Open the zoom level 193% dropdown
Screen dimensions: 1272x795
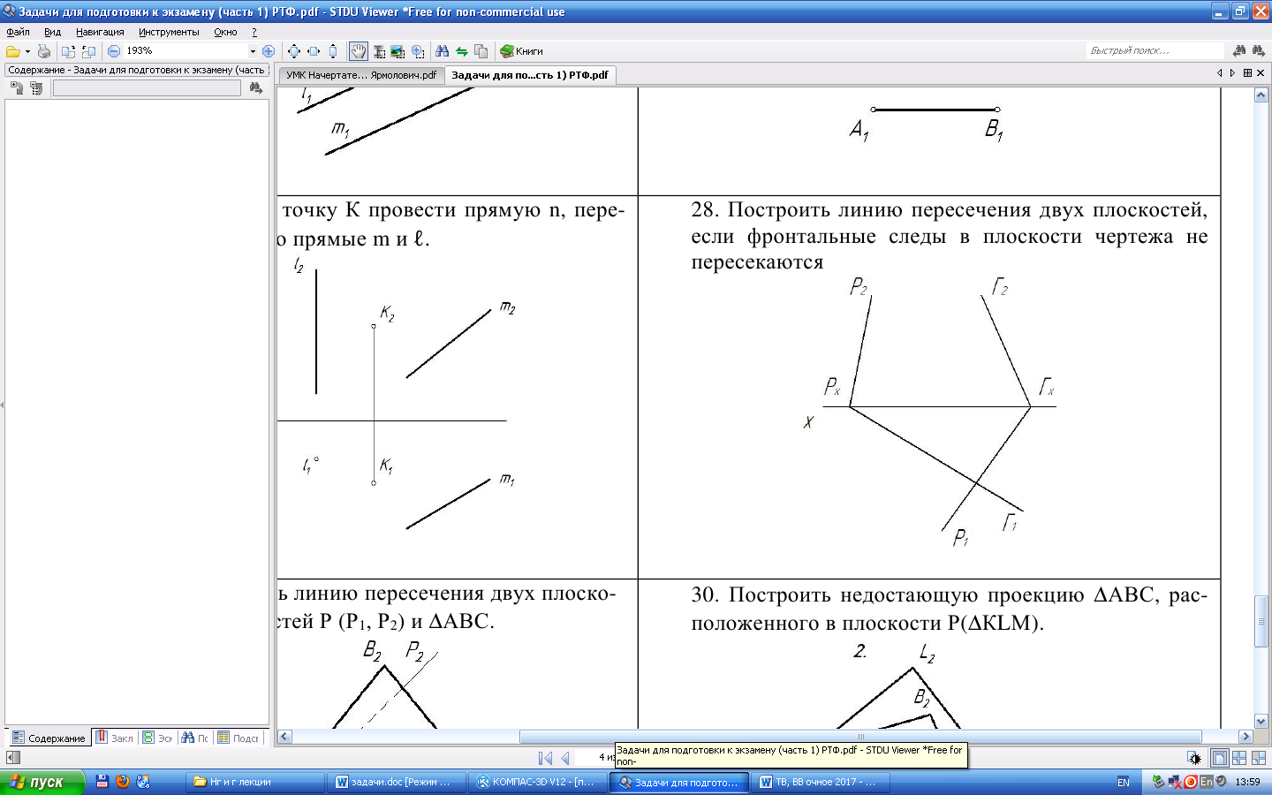(x=252, y=51)
